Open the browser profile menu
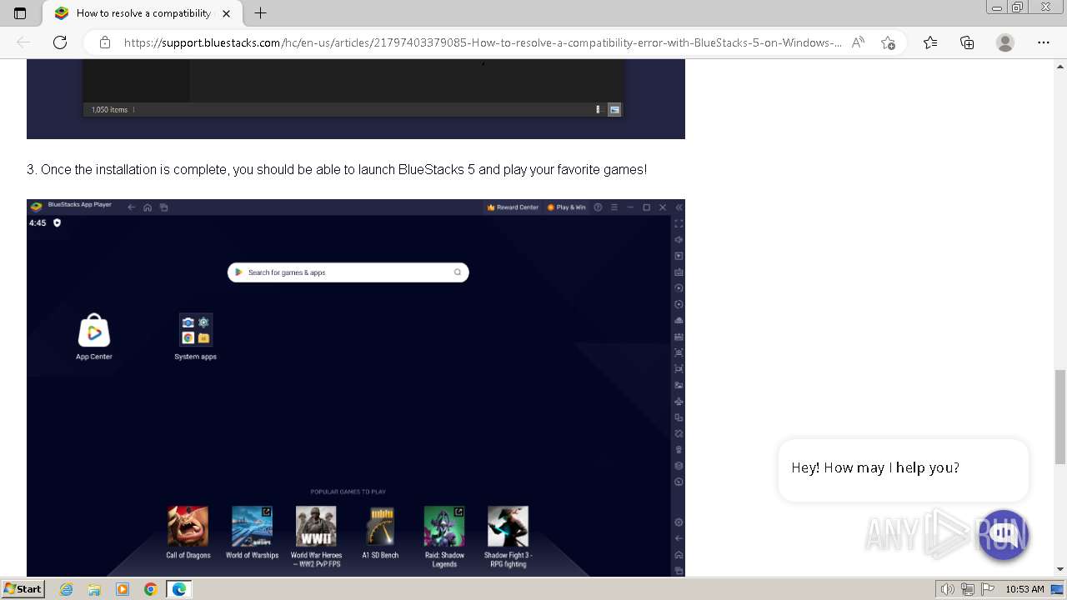This screenshot has height=600, width=1067. pos(1005,42)
